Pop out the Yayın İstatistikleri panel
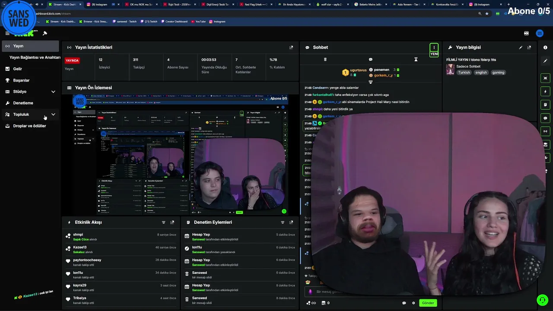 tap(291, 48)
